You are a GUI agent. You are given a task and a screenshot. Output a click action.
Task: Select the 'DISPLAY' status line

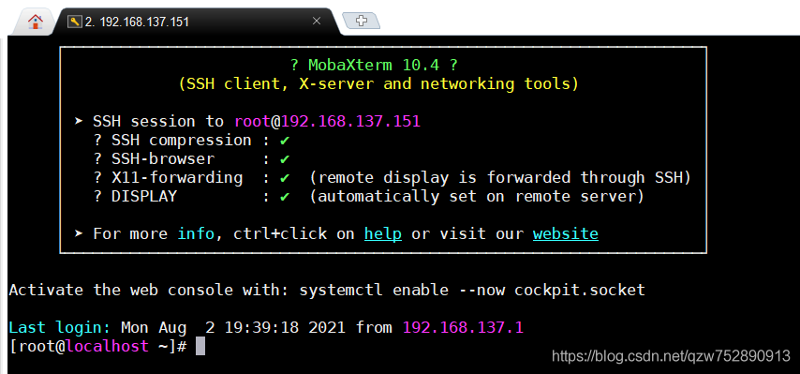coord(368,197)
